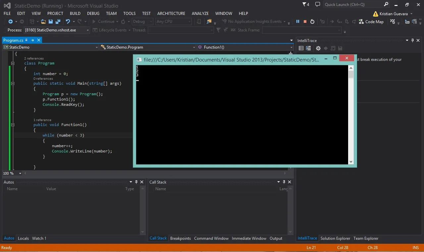Image resolution: width=424 pixels, height=252 pixels.
Task: Toggle auto-hide pin on Autos panel
Action: click(136, 182)
